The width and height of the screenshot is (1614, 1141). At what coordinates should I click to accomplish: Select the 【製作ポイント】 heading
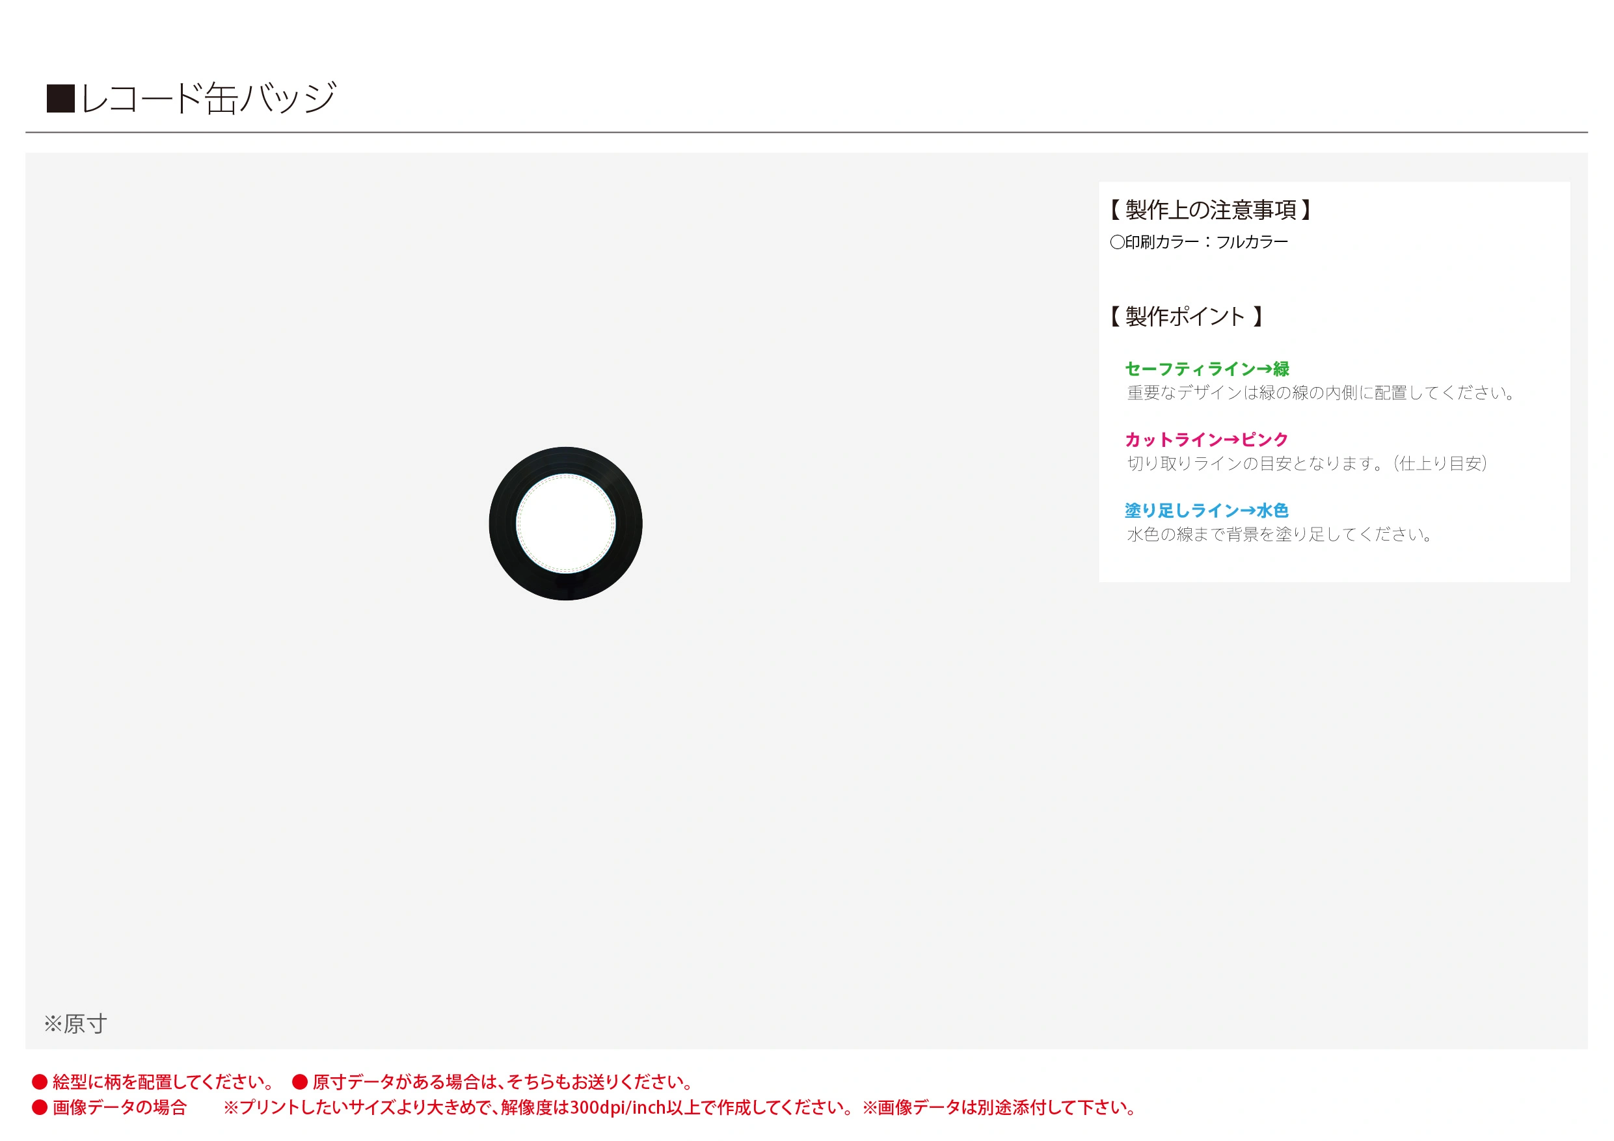(1186, 316)
